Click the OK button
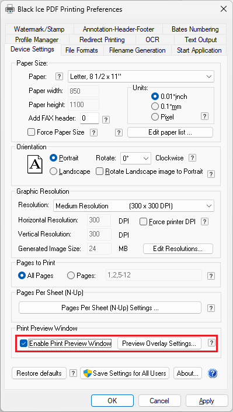Viewport: 233px width, 412px height. 112,401
